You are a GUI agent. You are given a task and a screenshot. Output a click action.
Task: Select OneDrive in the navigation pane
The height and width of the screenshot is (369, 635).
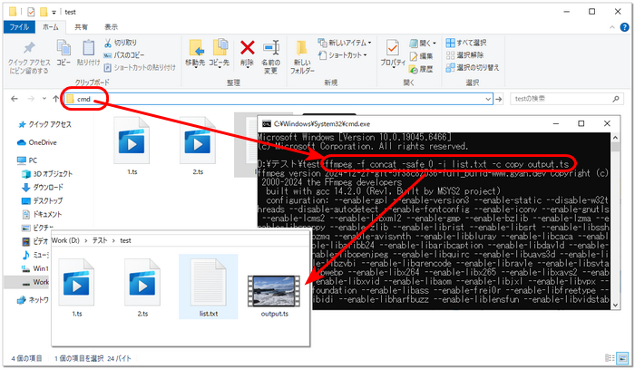coord(37,142)
